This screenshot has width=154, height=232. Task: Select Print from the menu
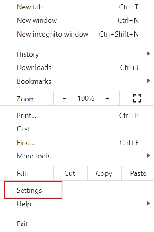click(77, 115)
